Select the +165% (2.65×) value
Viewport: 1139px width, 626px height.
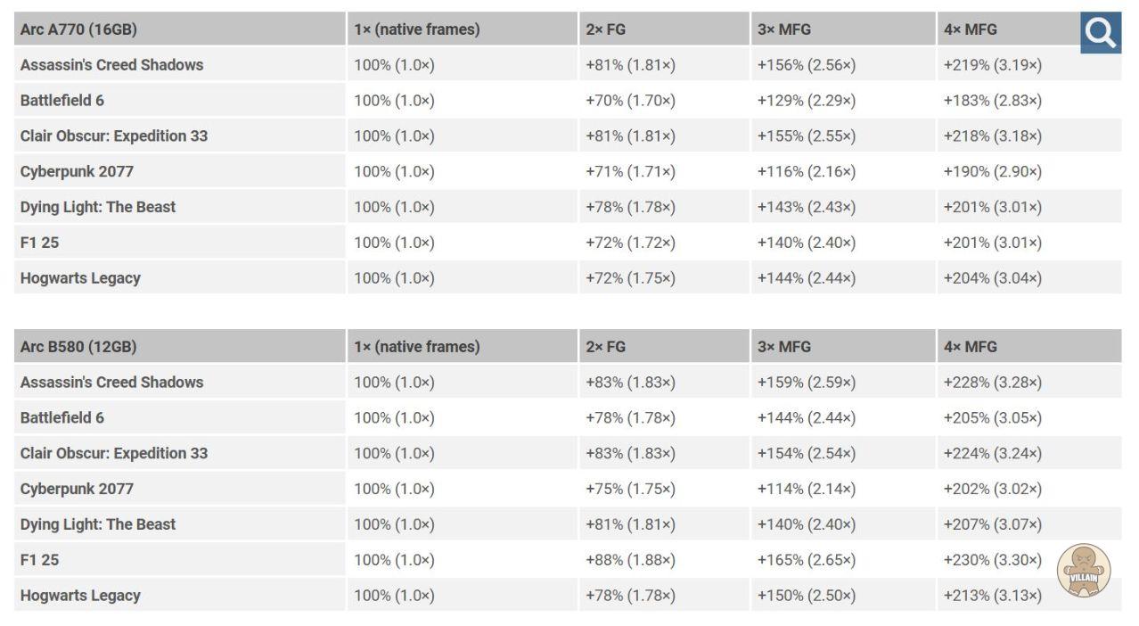click(x=806, y=560)
